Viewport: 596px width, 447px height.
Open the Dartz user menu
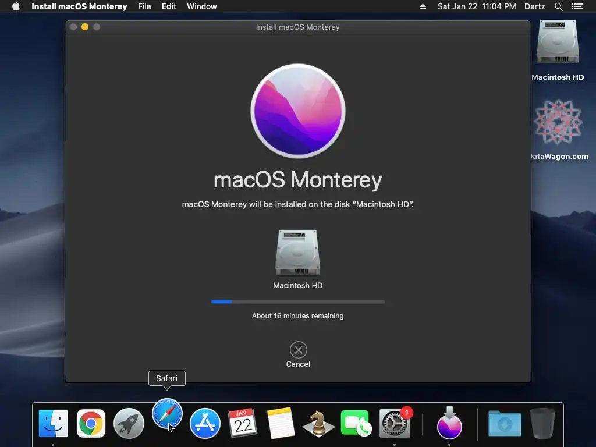(x=535, y=6)
